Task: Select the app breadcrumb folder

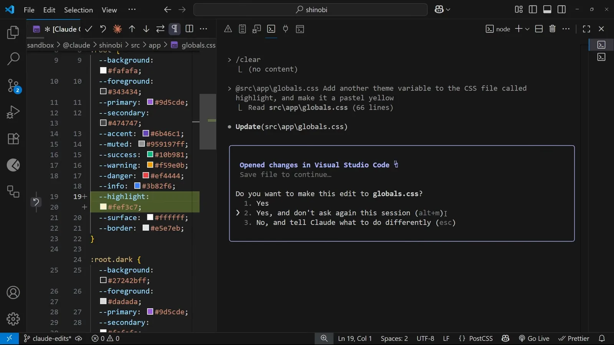Action: coord(155,45)
